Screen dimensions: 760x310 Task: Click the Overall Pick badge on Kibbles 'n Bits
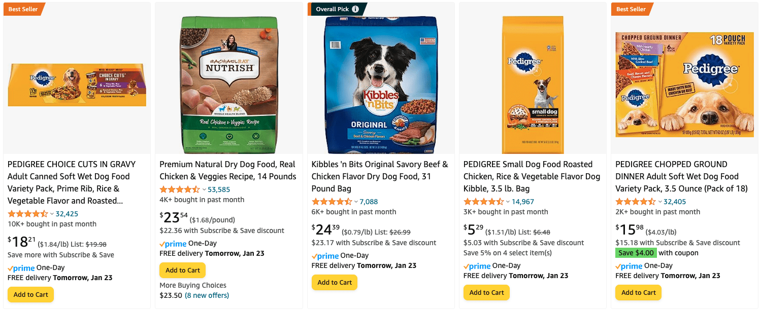click(333, 9)
